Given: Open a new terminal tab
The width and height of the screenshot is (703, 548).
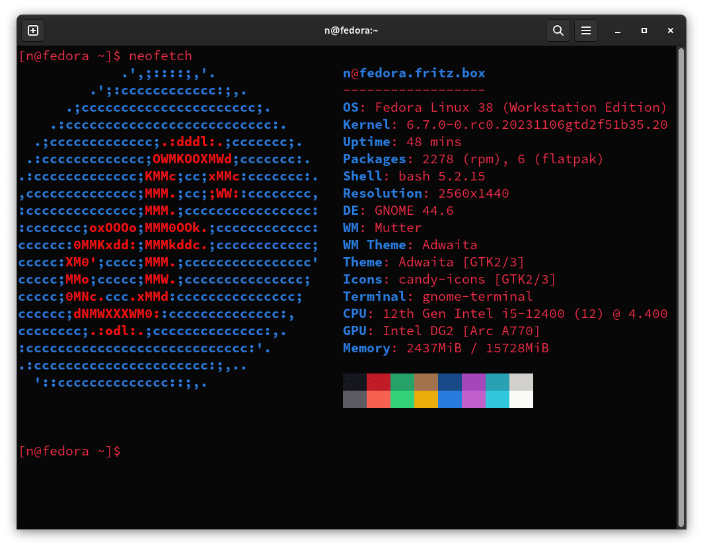Looking at the screenshot, I should click(33, 30).
